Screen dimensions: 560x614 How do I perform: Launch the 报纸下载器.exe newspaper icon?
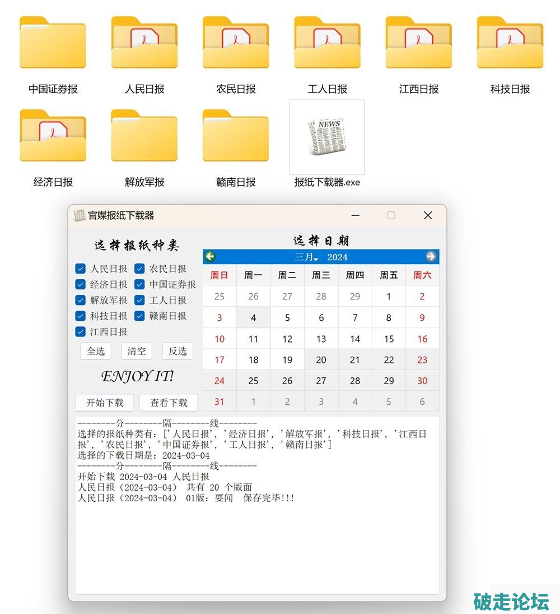point(327,137)
